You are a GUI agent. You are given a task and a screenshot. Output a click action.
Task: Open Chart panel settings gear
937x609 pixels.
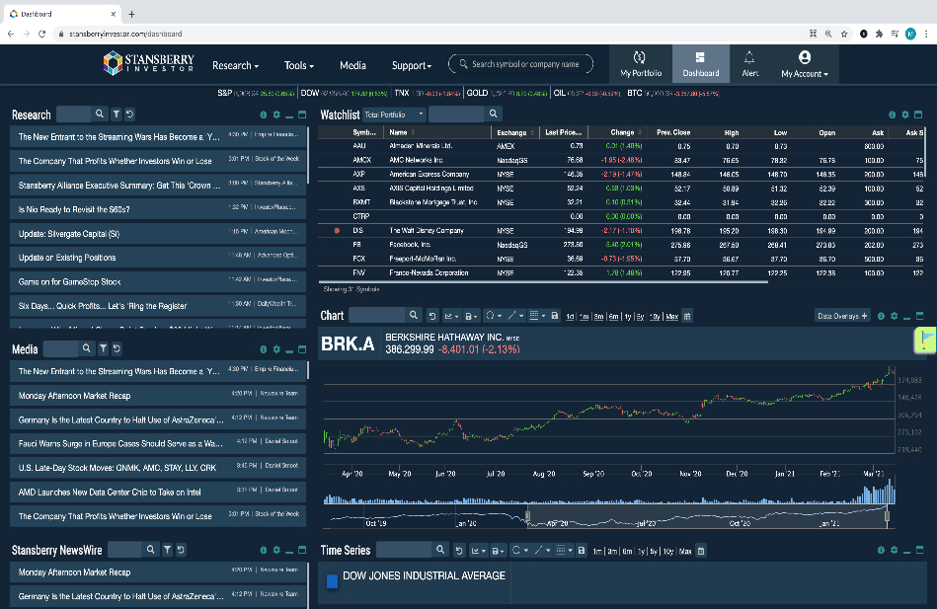click(x=894, y=316)
